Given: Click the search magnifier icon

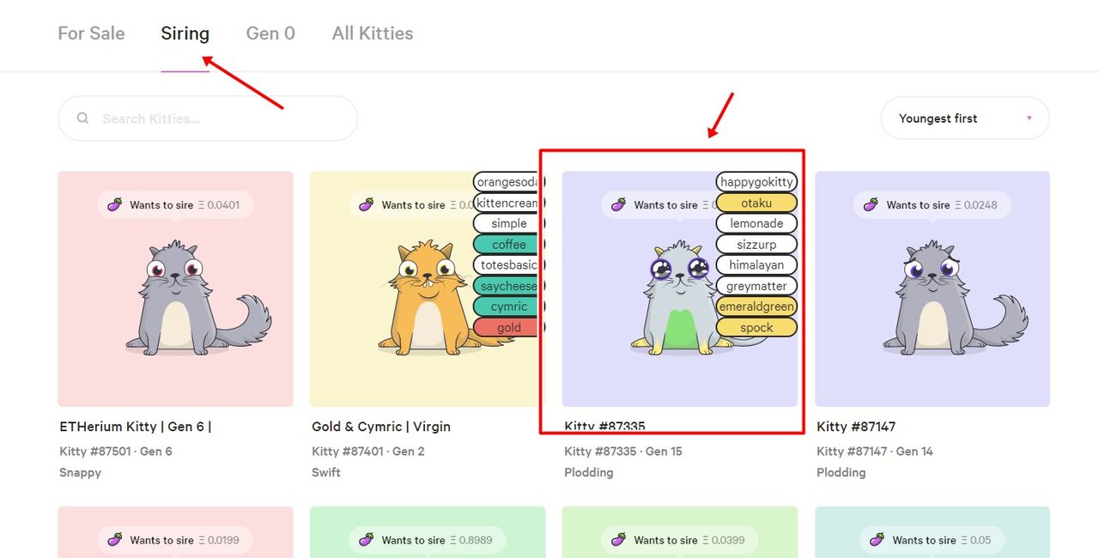Looking at the screenshot, I should pyautogui.click(x=82, y=118).
